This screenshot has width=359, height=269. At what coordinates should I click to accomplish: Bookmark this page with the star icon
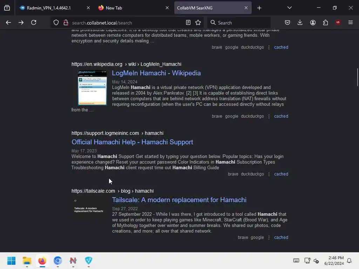click(x=198, y=22)
